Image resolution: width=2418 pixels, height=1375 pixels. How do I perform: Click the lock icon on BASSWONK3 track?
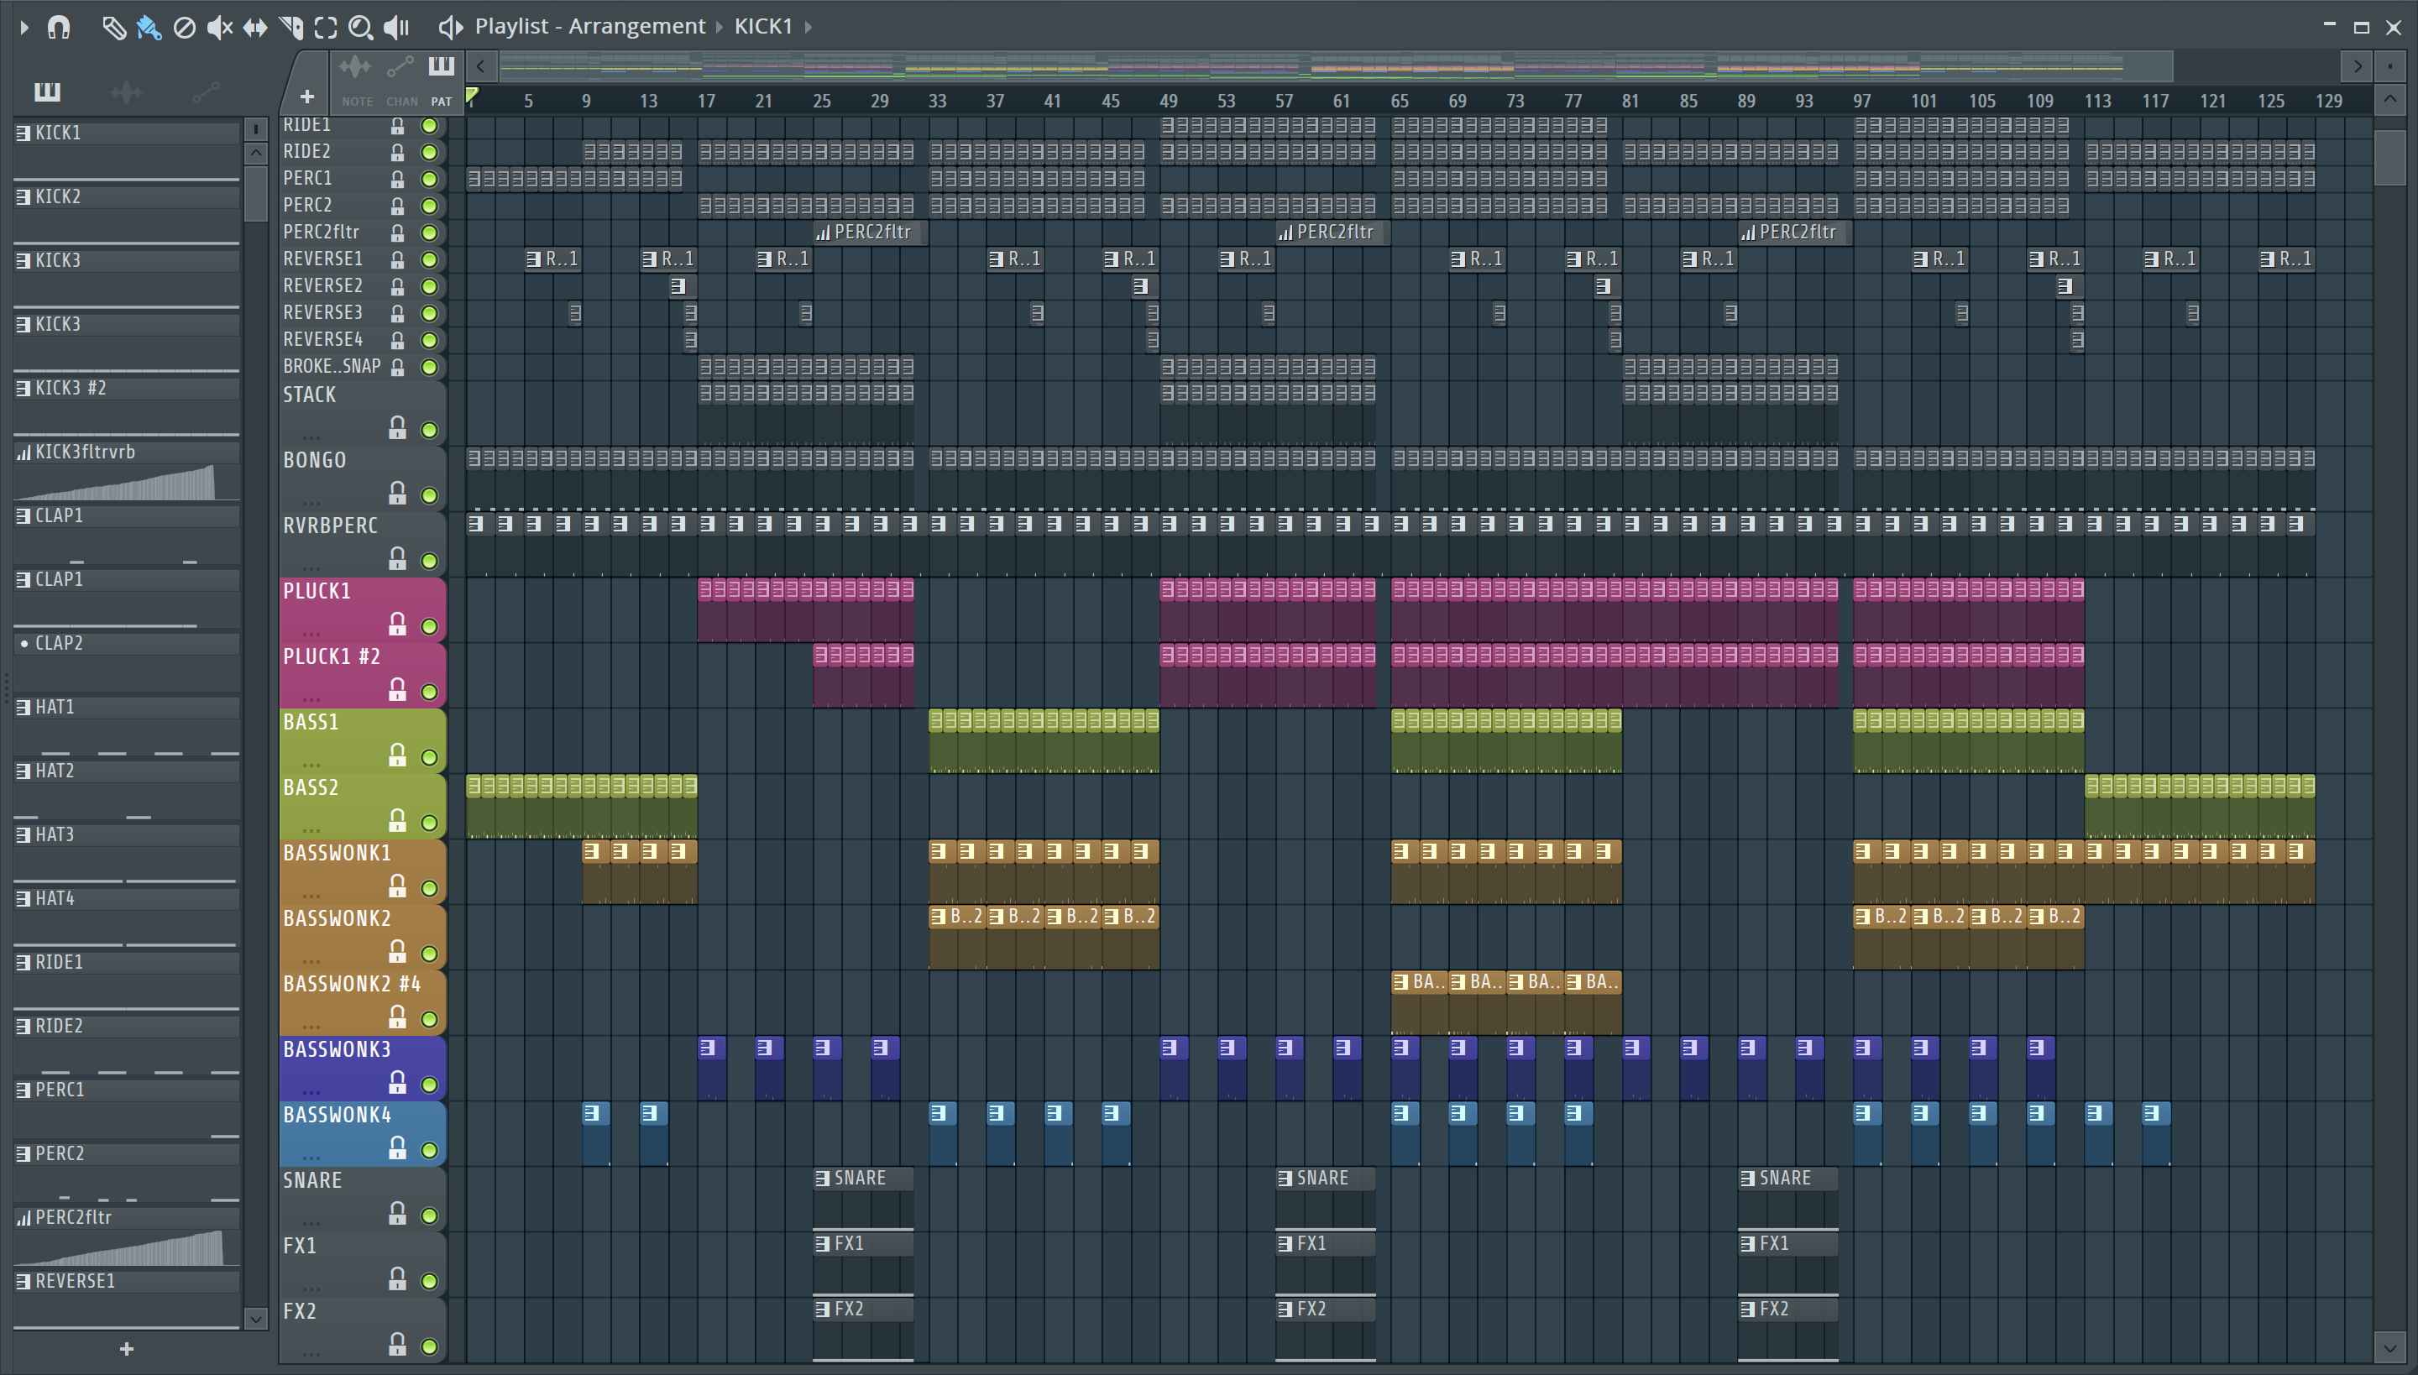(398, 1082)
